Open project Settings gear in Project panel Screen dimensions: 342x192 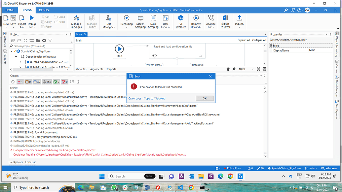point(44,41)
